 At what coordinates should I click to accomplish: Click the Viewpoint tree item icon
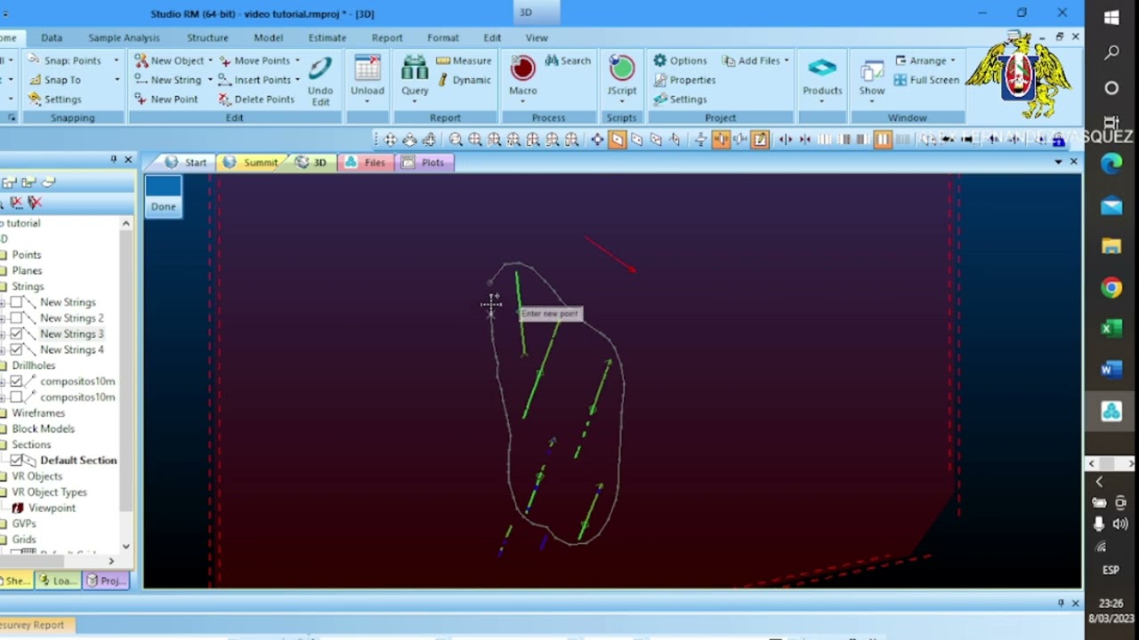(x=18, y=508)
